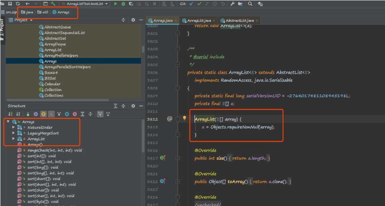Expand NaturalOrder node in Structure
This screenshot has height=206, width=385.
13,127
